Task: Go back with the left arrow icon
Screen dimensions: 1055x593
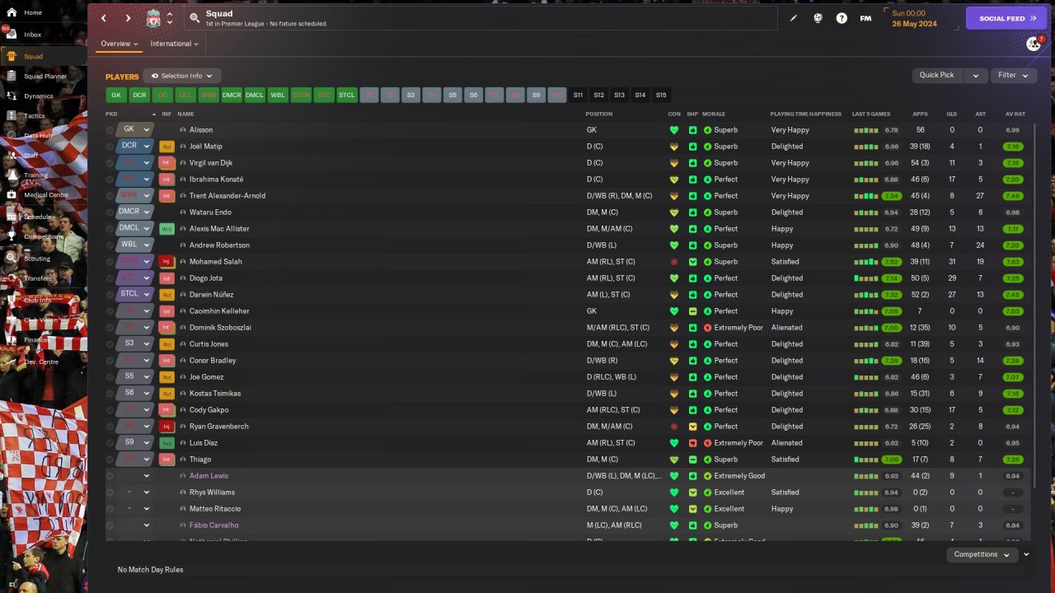Action: coord(104,18)
